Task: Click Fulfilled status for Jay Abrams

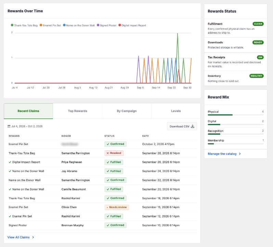Action: (x=114, y=171)
